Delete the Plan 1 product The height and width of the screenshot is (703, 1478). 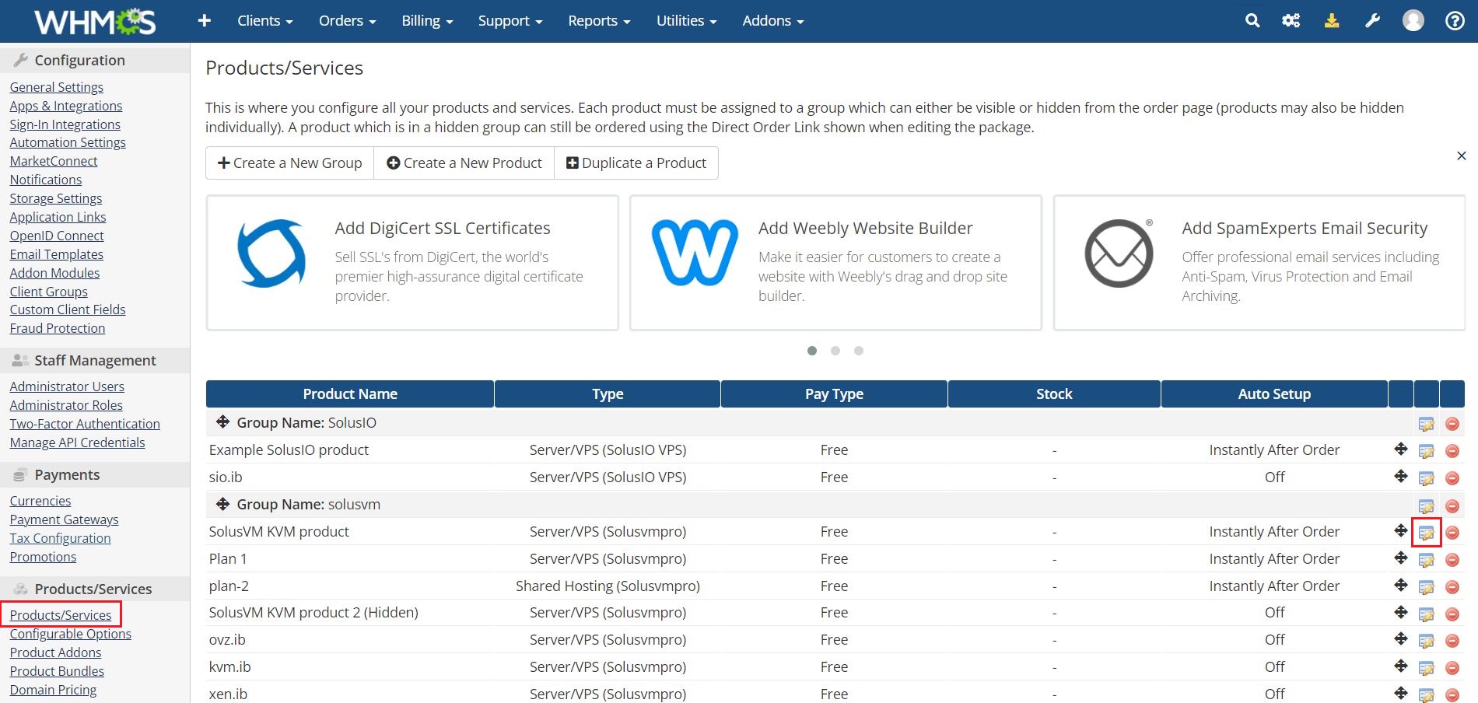click(x=1452, y=560)
